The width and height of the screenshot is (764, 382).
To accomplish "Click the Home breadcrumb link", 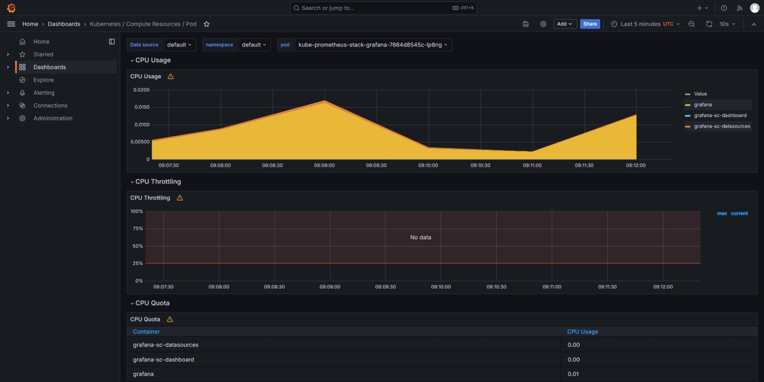I will 30,24.
